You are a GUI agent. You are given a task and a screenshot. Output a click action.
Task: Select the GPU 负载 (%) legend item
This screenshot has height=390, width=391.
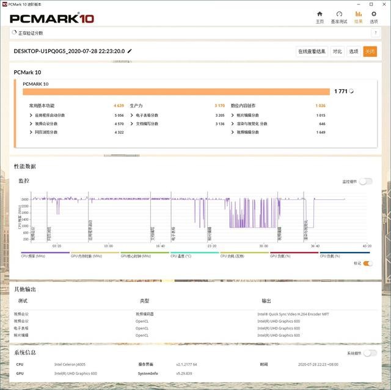[294, 254]
